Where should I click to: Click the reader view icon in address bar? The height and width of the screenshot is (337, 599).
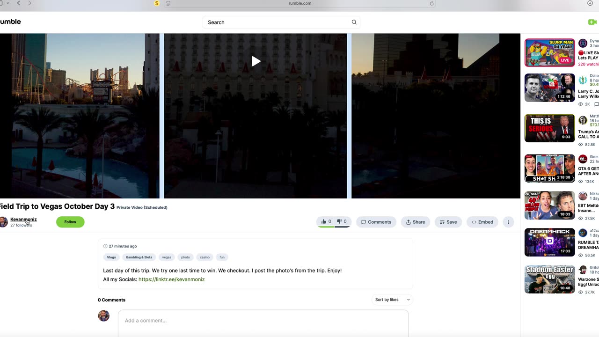(x=168, y=3)
